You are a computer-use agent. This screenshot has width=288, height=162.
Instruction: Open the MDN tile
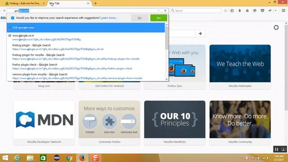pyautogui.click(x=44, y=119)
